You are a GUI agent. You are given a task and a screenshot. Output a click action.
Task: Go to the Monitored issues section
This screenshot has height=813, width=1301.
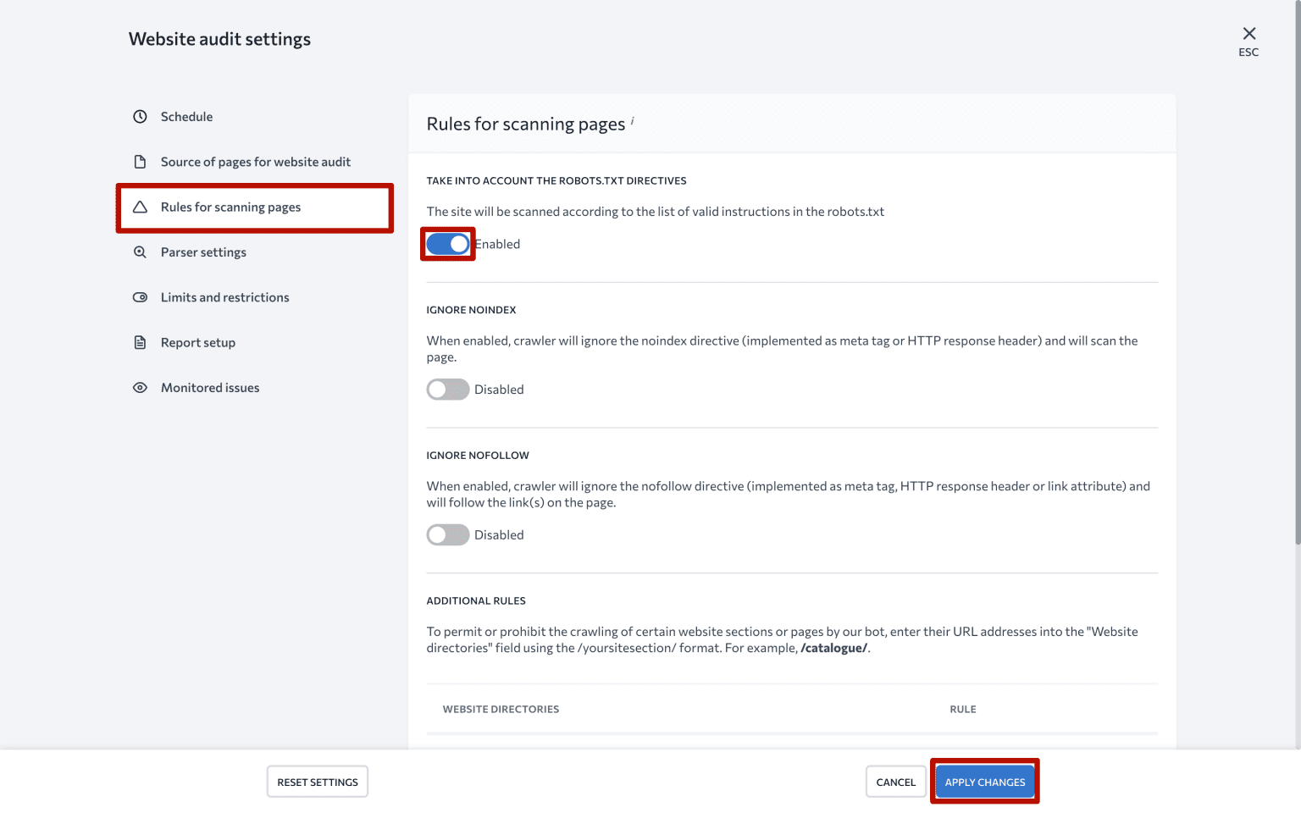pyautogui.click(x=210, y=387)
